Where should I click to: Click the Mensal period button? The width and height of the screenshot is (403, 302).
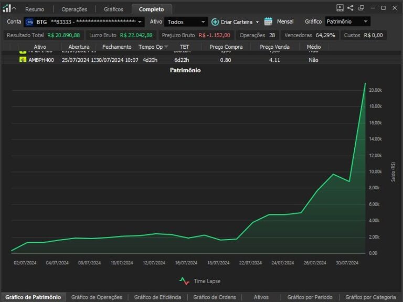point(285,21)
